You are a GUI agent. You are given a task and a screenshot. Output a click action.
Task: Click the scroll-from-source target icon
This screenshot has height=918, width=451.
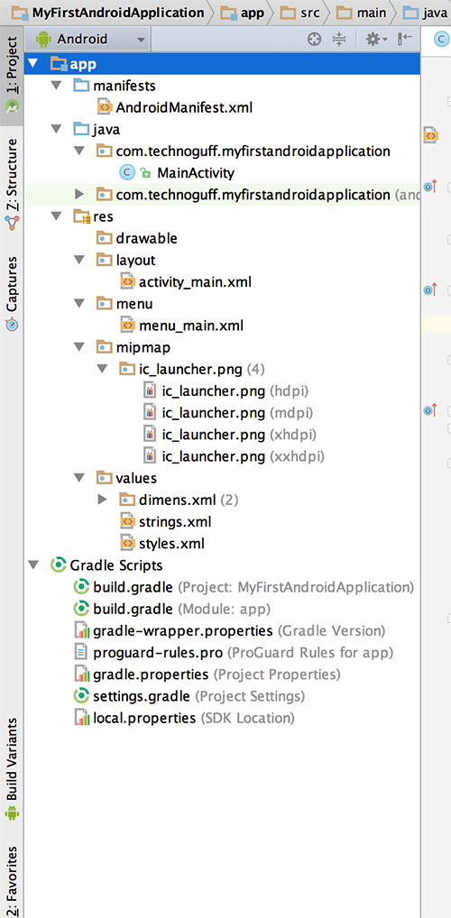(315, 39)
